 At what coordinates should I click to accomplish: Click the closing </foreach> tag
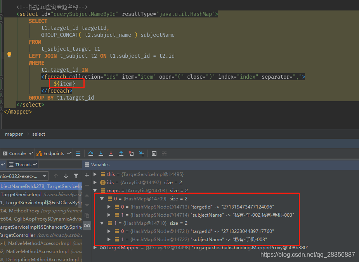[57, 91]
